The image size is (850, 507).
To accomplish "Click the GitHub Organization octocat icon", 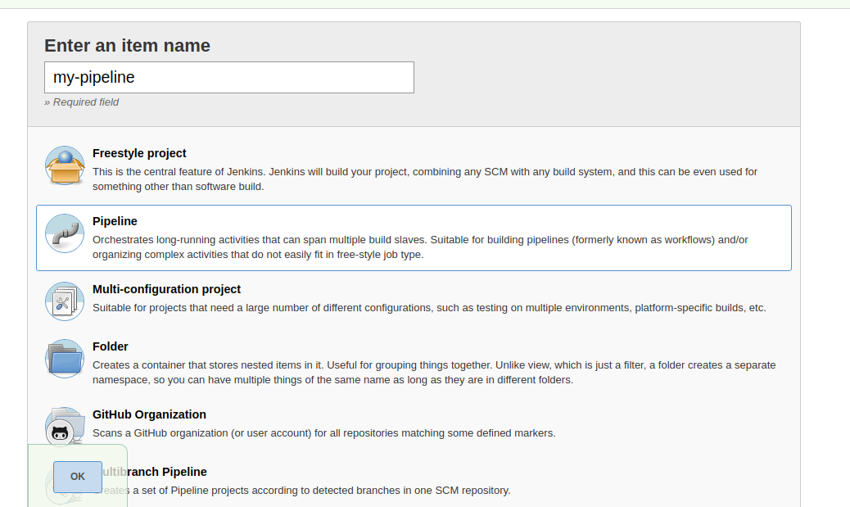I will (65, 427).
